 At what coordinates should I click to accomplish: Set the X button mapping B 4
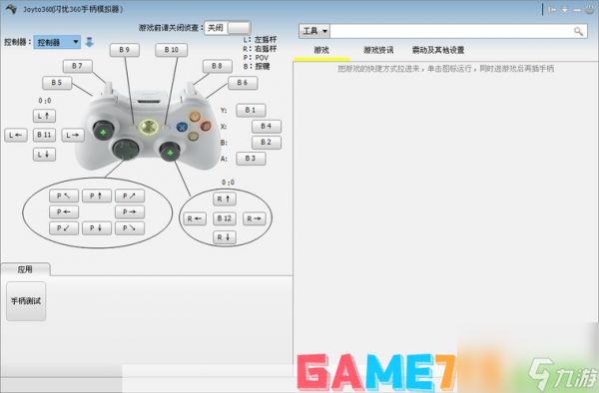click(267, 127)
